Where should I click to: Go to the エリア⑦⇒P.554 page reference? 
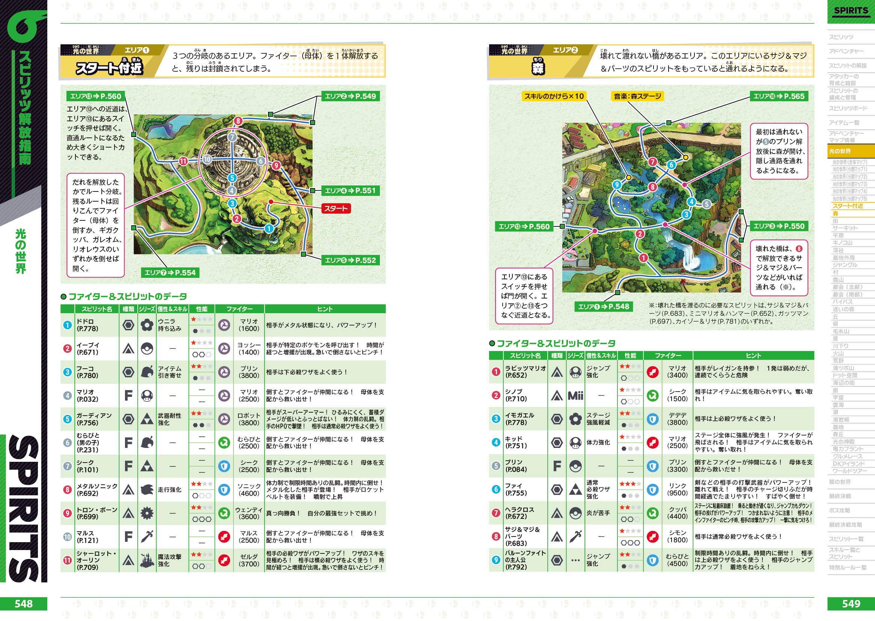170,273
